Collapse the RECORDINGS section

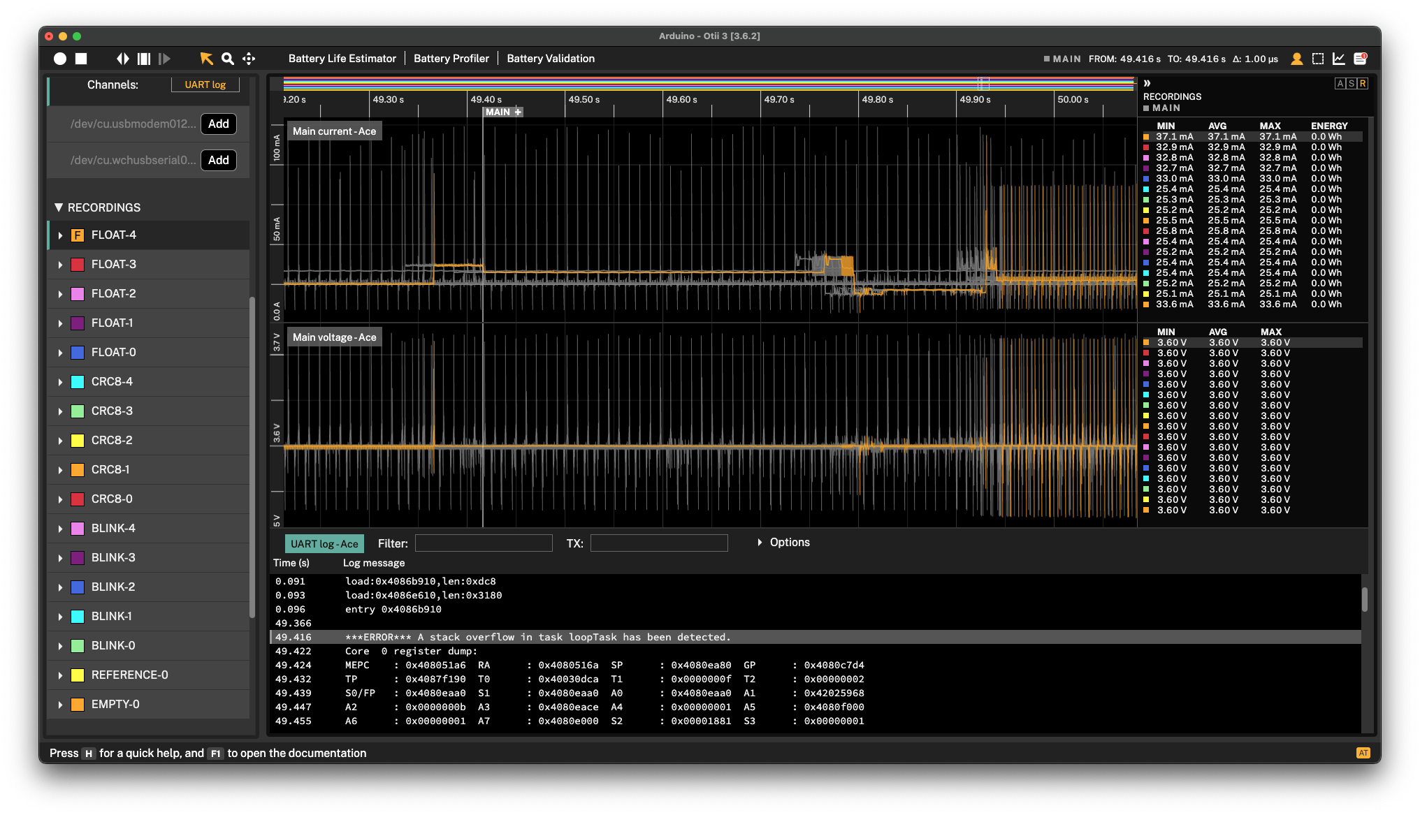pyautogui.click(x=59, y=207)
